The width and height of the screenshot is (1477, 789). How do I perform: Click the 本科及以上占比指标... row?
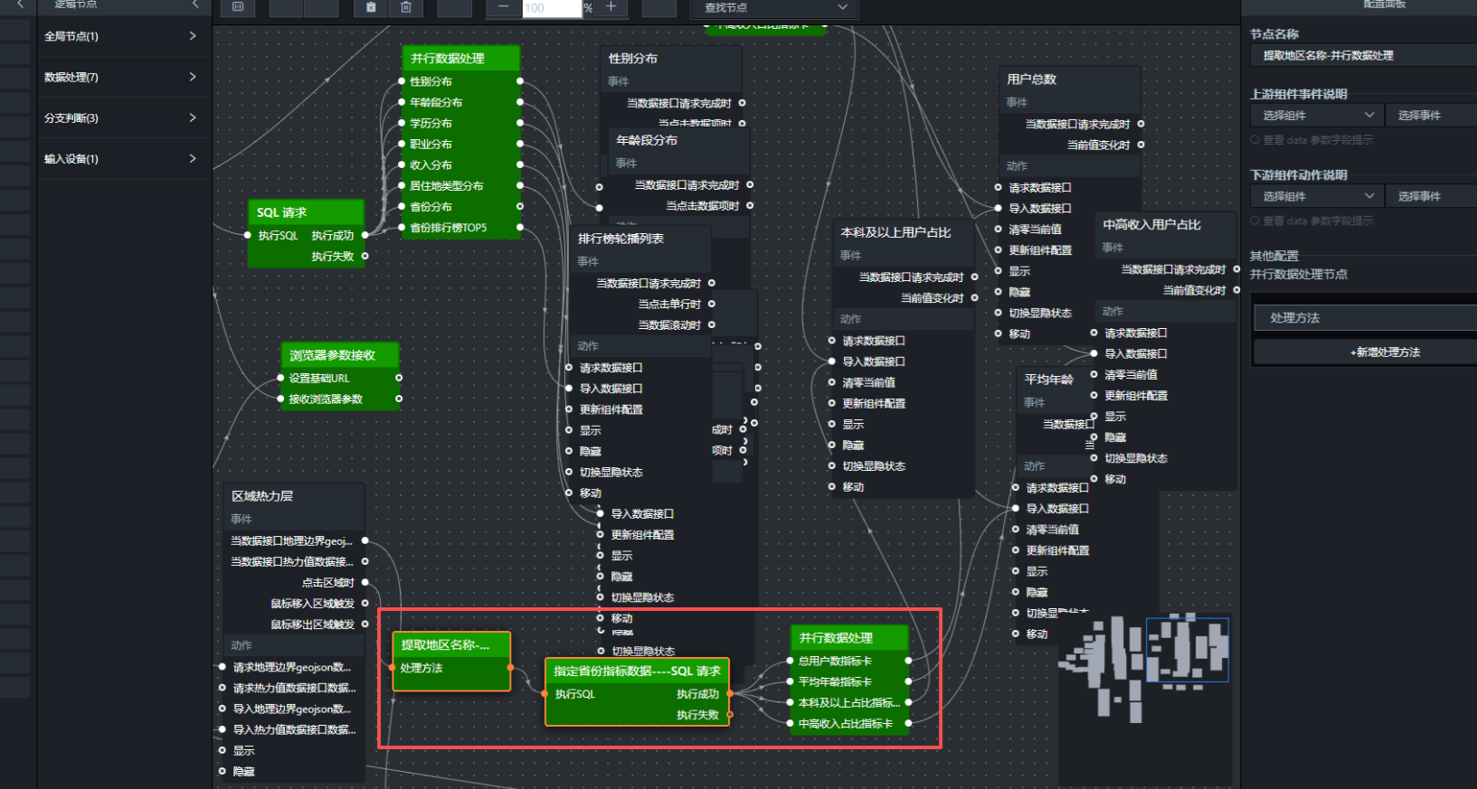pos(849,702)
